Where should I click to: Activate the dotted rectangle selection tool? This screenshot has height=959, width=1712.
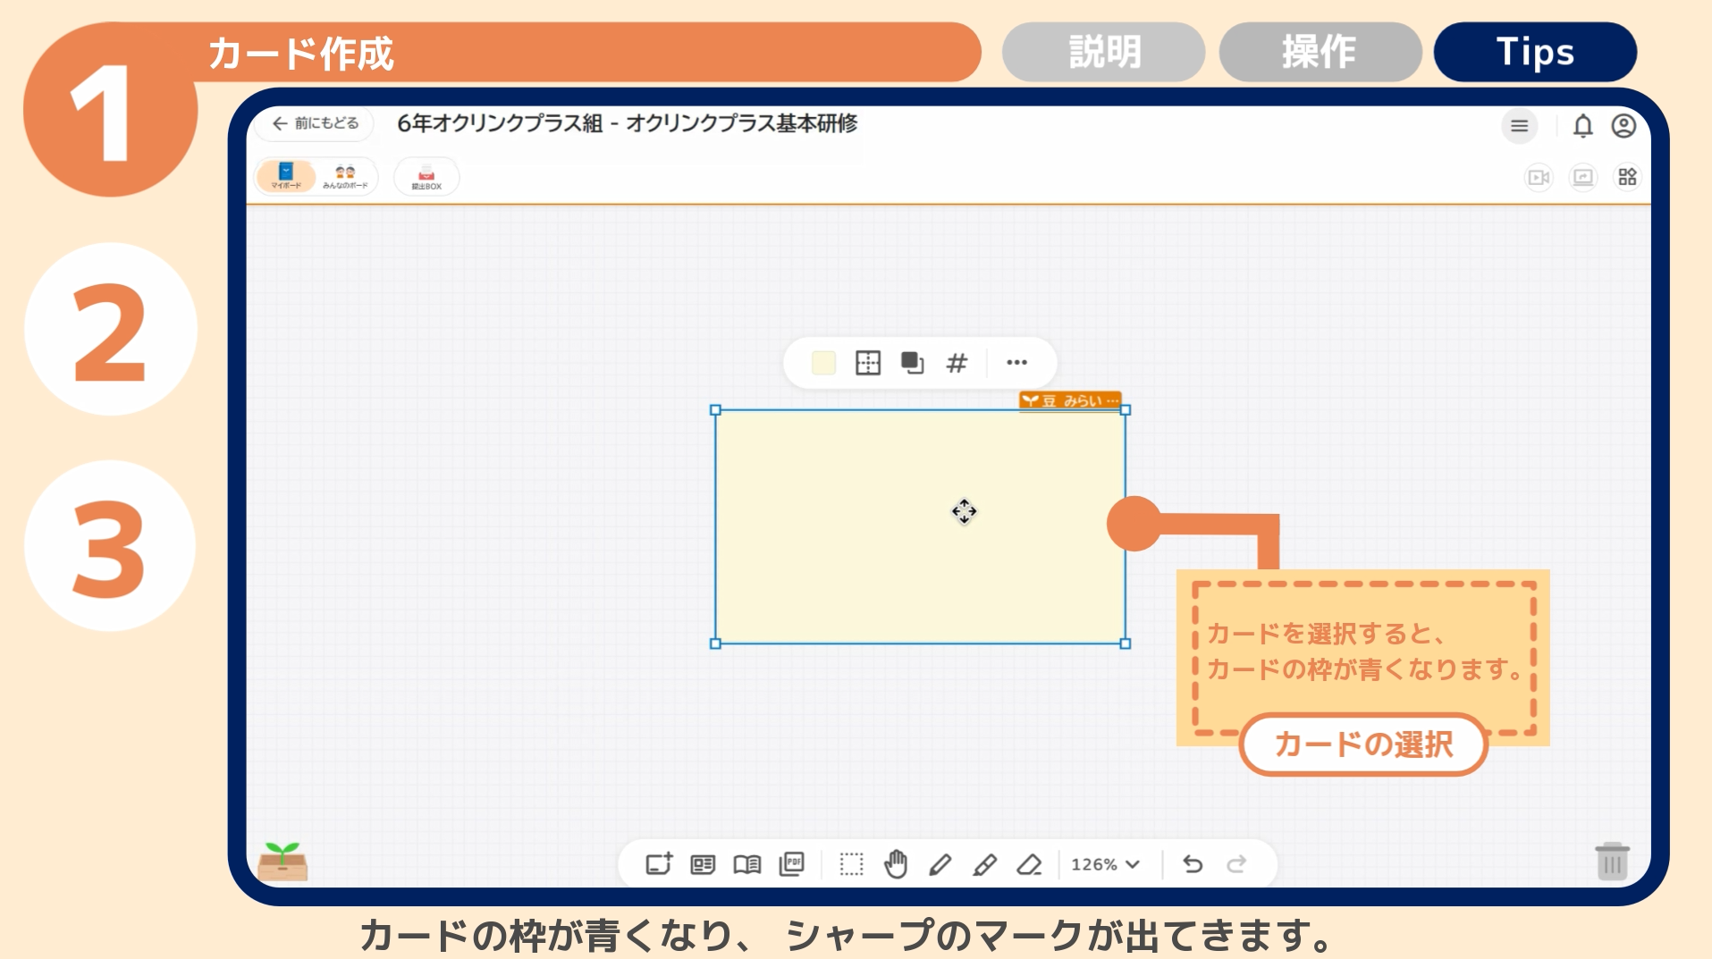pyautogui.click(x=851, y=864)
